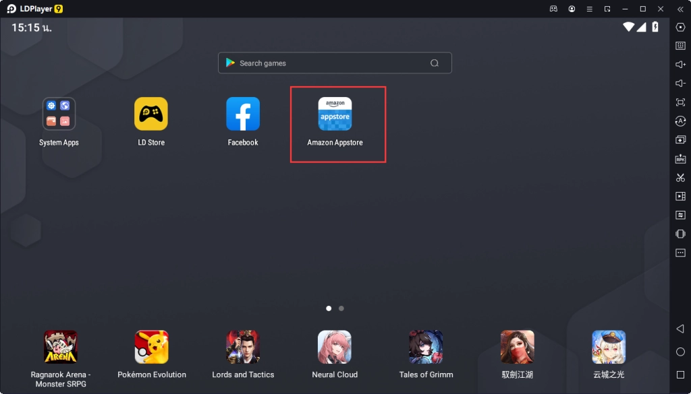Open LDPlayer settings from the sidebar

pyautogui.click(x=680, y=27)
